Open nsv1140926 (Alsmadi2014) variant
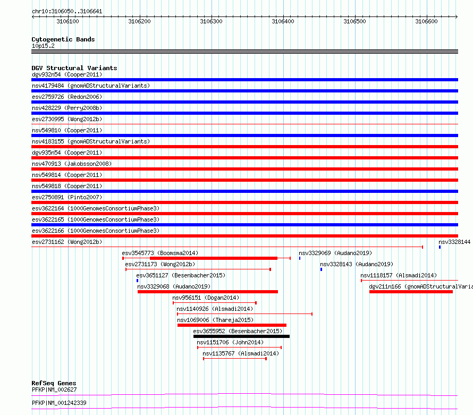Image resolution: width=473 pixels, height=415 pixels. (215, 309)
